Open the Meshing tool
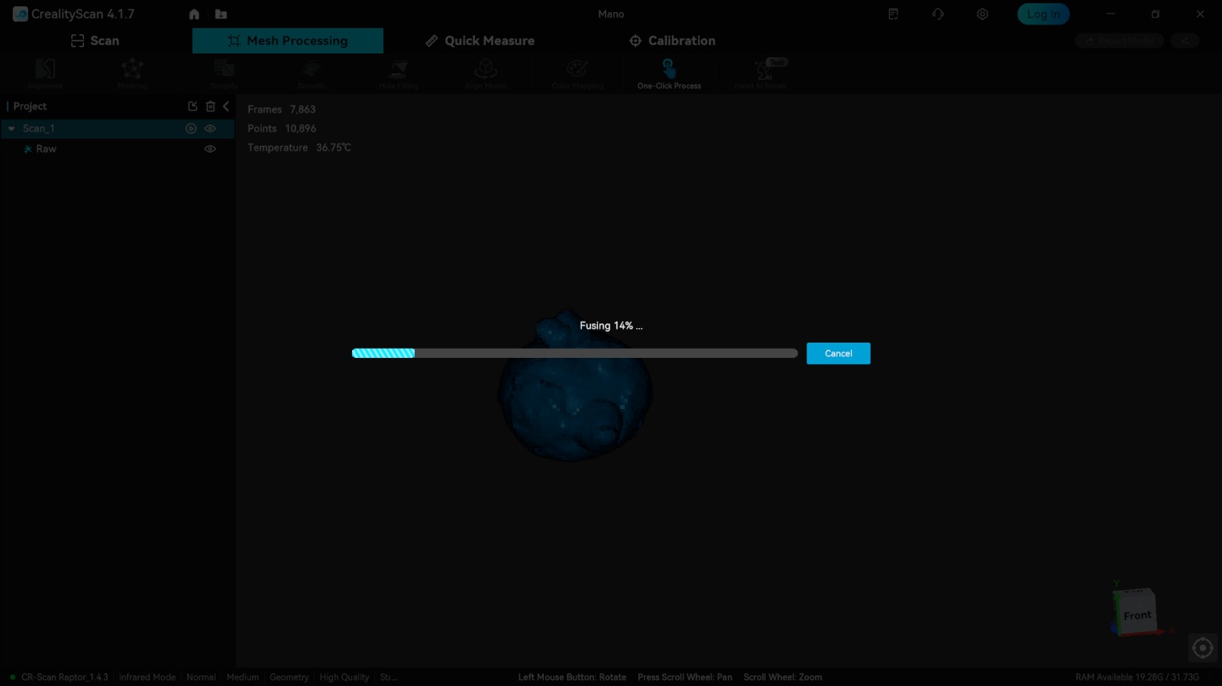This screenshot has width=1222, height=686. 132,74
